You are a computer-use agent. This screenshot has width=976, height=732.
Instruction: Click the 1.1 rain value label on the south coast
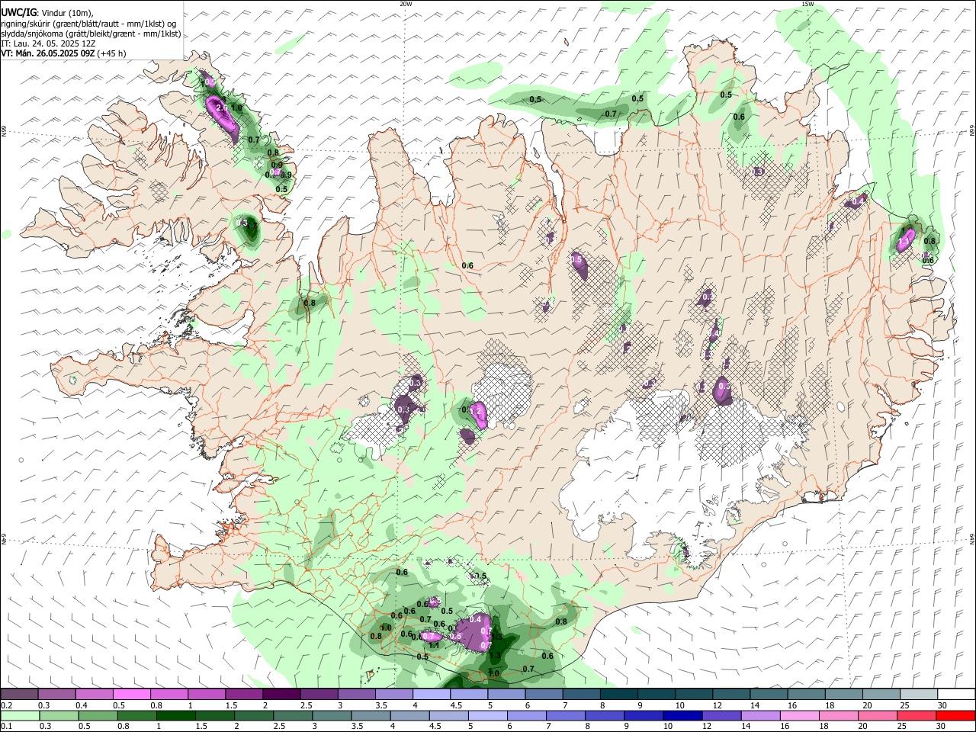(434, 645)
